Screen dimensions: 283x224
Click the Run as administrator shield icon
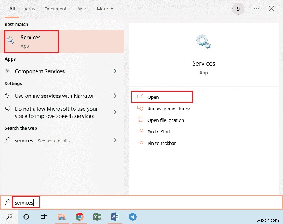click(x=140, y=108)
